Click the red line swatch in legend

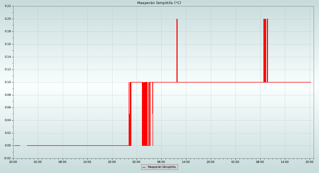(144, 167)
